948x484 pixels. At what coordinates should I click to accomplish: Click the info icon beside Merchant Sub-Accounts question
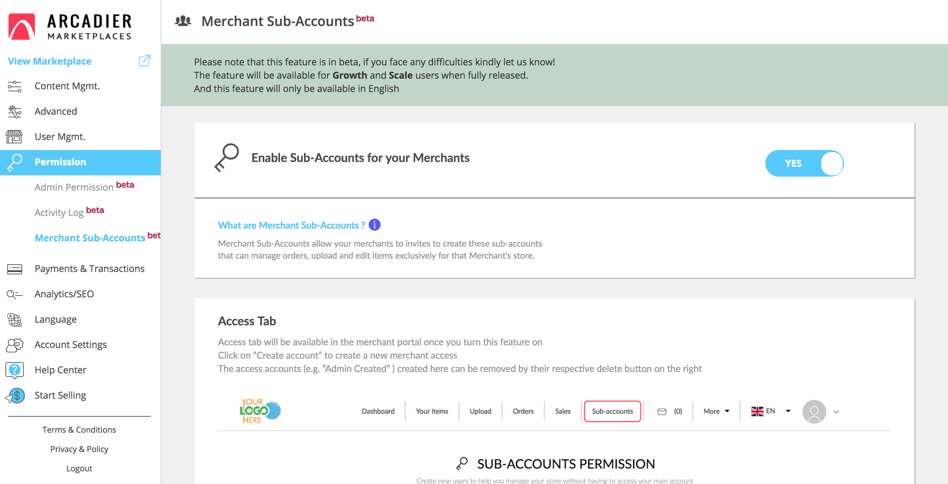[375, 225]
